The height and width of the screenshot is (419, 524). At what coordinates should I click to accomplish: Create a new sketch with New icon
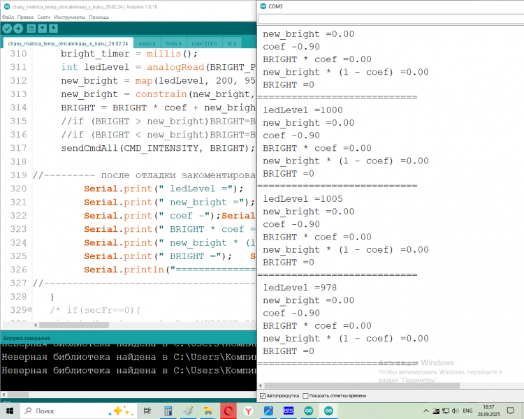click(x=31, y=29)
